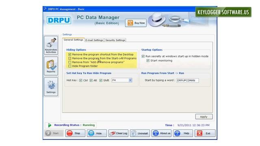Click the Buy Now button

click(136, 23)
